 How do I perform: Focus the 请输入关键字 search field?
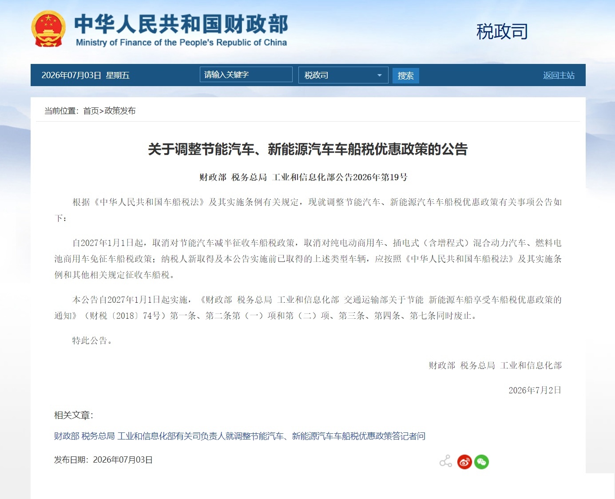pos(246,75)
